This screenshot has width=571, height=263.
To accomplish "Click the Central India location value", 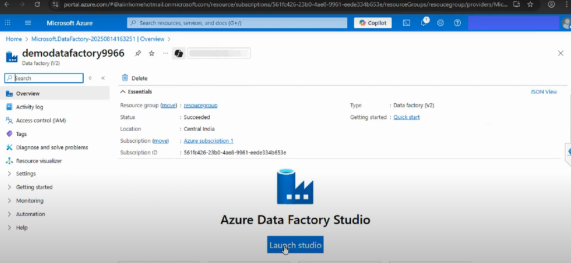I will coord(199,129).
